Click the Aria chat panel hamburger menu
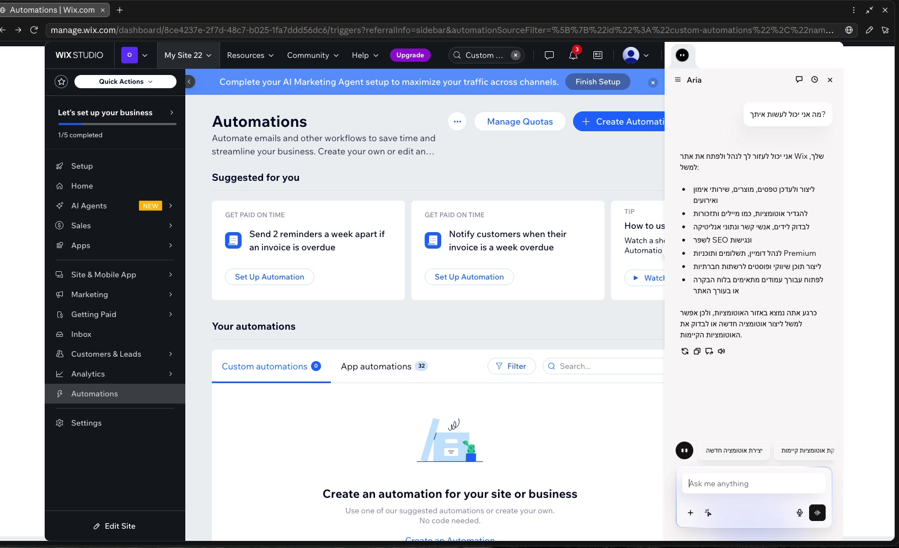This screenshot has height=548, width=899. (678, 80)
